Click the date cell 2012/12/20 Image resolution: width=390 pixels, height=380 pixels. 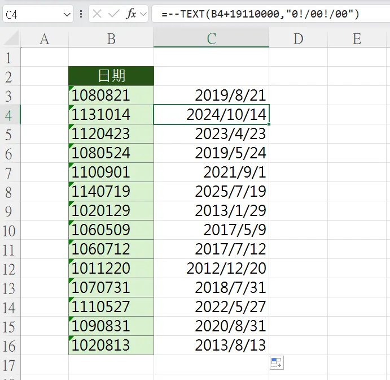tap(212, 269)
